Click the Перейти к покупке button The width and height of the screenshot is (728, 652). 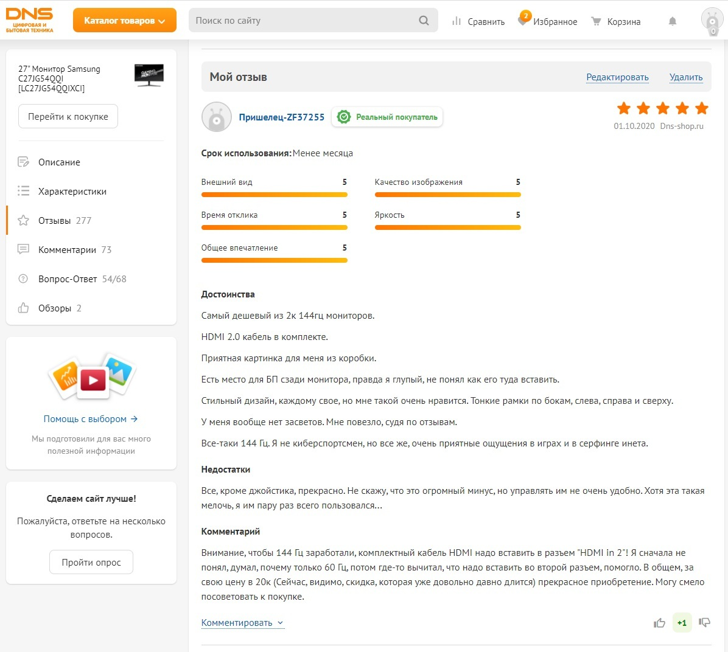pyautogui.click(x=68, y=117)
